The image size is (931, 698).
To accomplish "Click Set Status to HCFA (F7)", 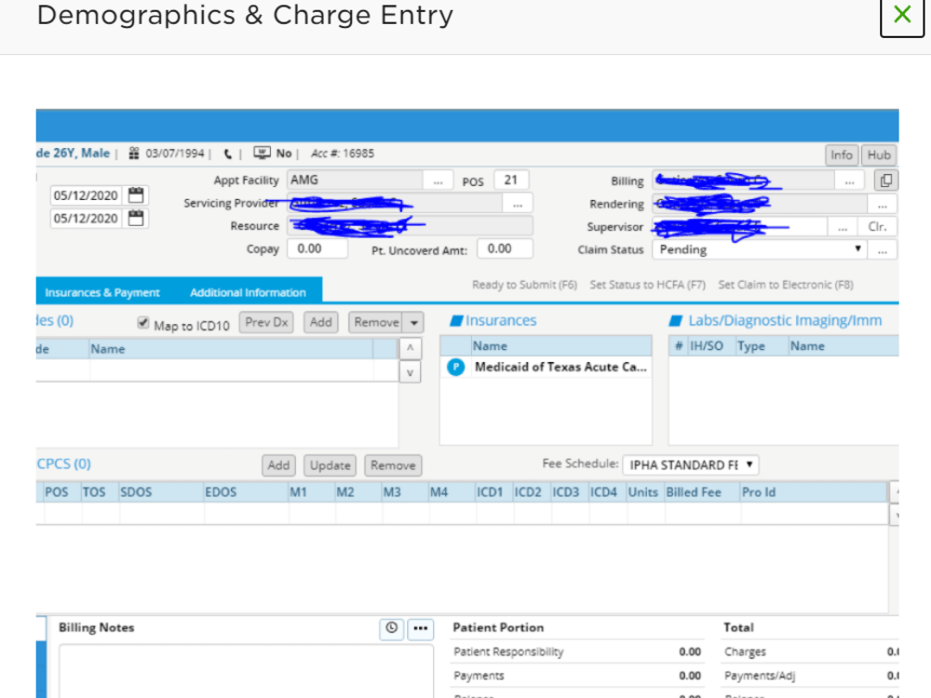I will click(647, 285).
